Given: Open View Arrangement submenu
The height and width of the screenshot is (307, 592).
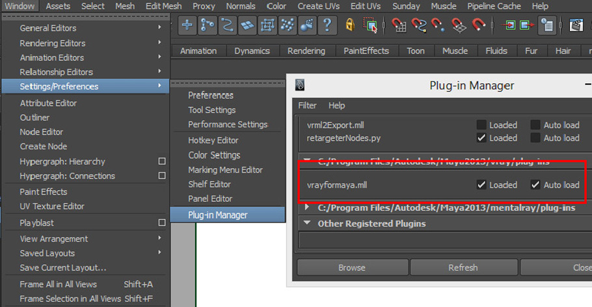Looking at the screenshot, I should 159,238.
